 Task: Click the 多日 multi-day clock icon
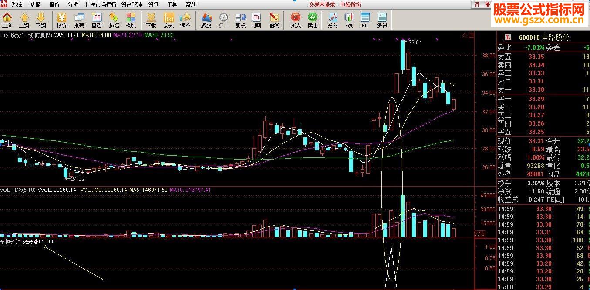point(223,20)
